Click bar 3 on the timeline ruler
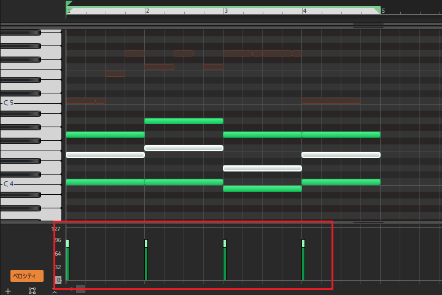This screenshot has width=442, height=295. point(225,11)
